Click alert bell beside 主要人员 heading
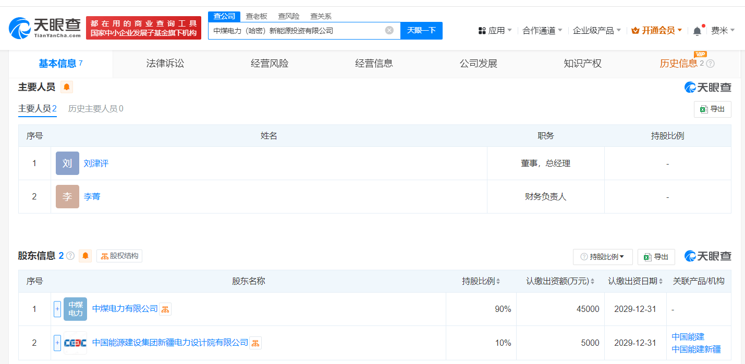 67,87
